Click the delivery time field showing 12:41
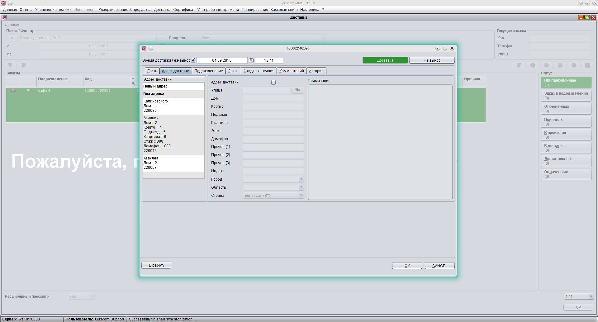The image size is (598, 322). click(269, 60)
